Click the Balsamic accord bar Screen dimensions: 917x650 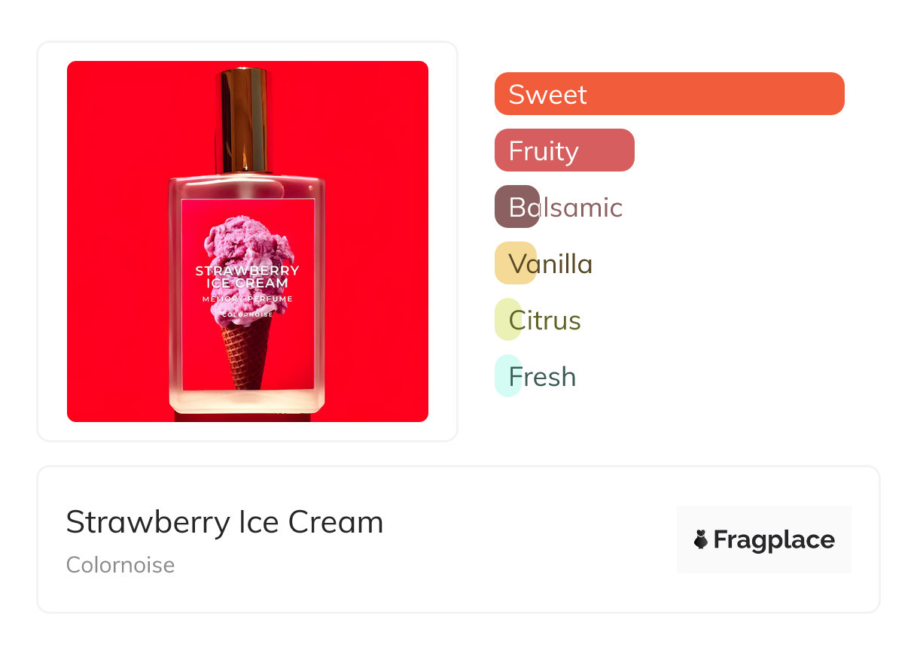coord(517,207)
